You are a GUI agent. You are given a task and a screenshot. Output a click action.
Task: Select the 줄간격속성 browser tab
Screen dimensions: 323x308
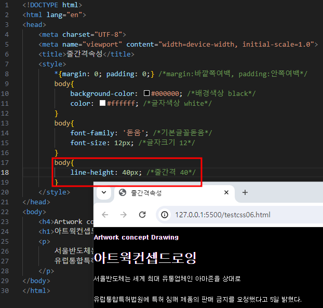[x=174, y=193]
